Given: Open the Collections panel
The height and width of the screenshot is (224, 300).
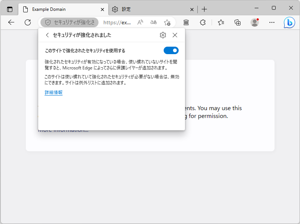Looking at the screenshot, I should click(237, 22).
